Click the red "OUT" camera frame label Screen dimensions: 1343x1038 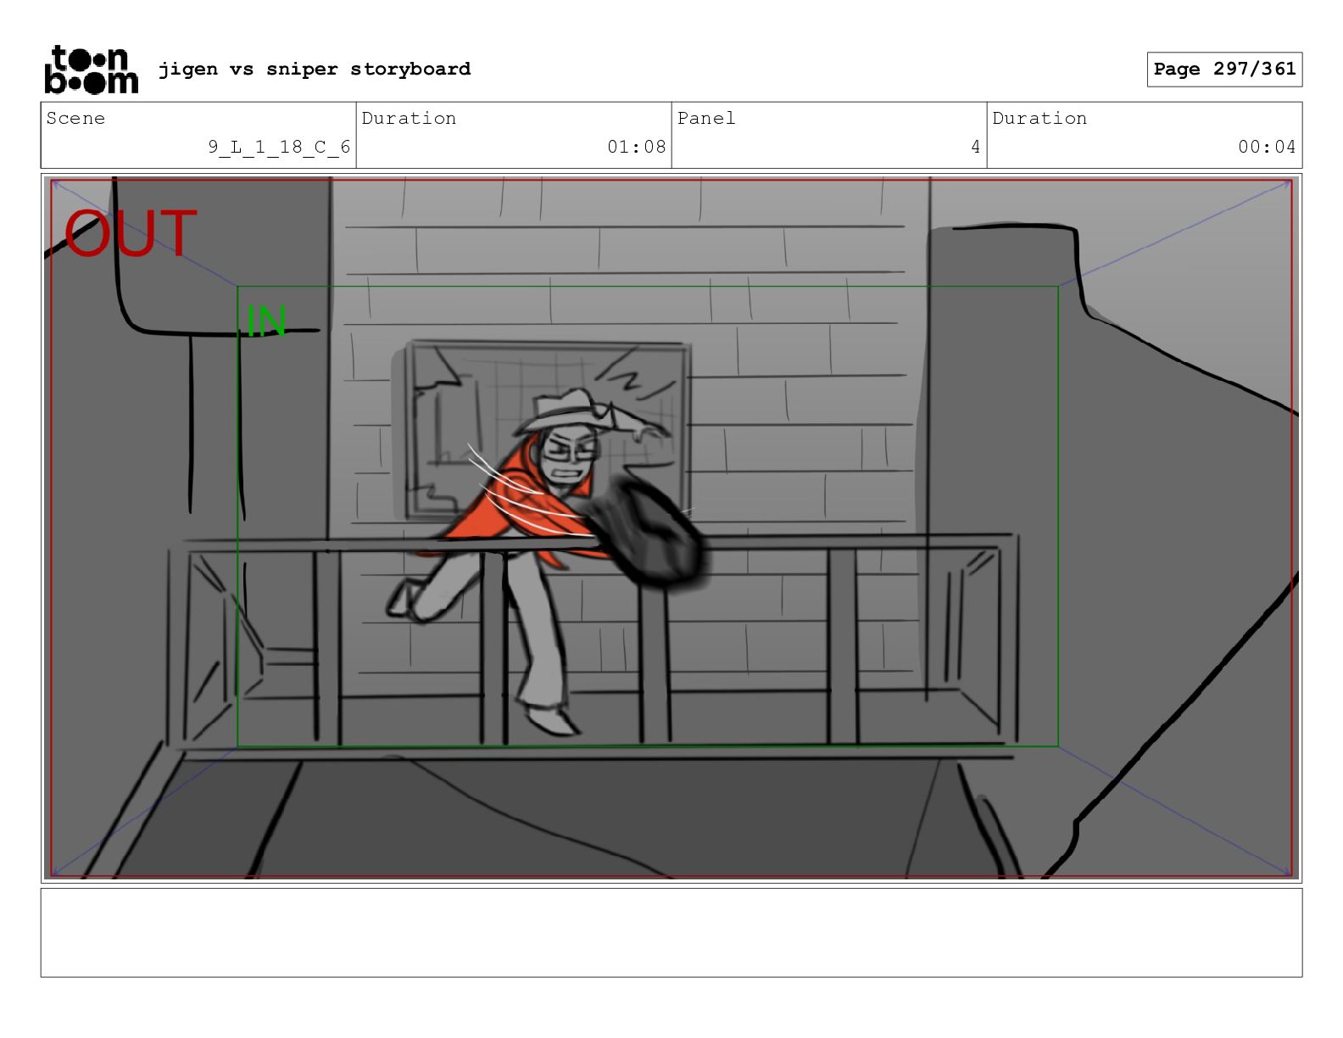click(131, 234)
